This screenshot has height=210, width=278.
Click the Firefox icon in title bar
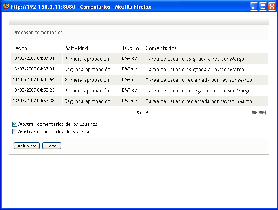click(x=6, y=6)
